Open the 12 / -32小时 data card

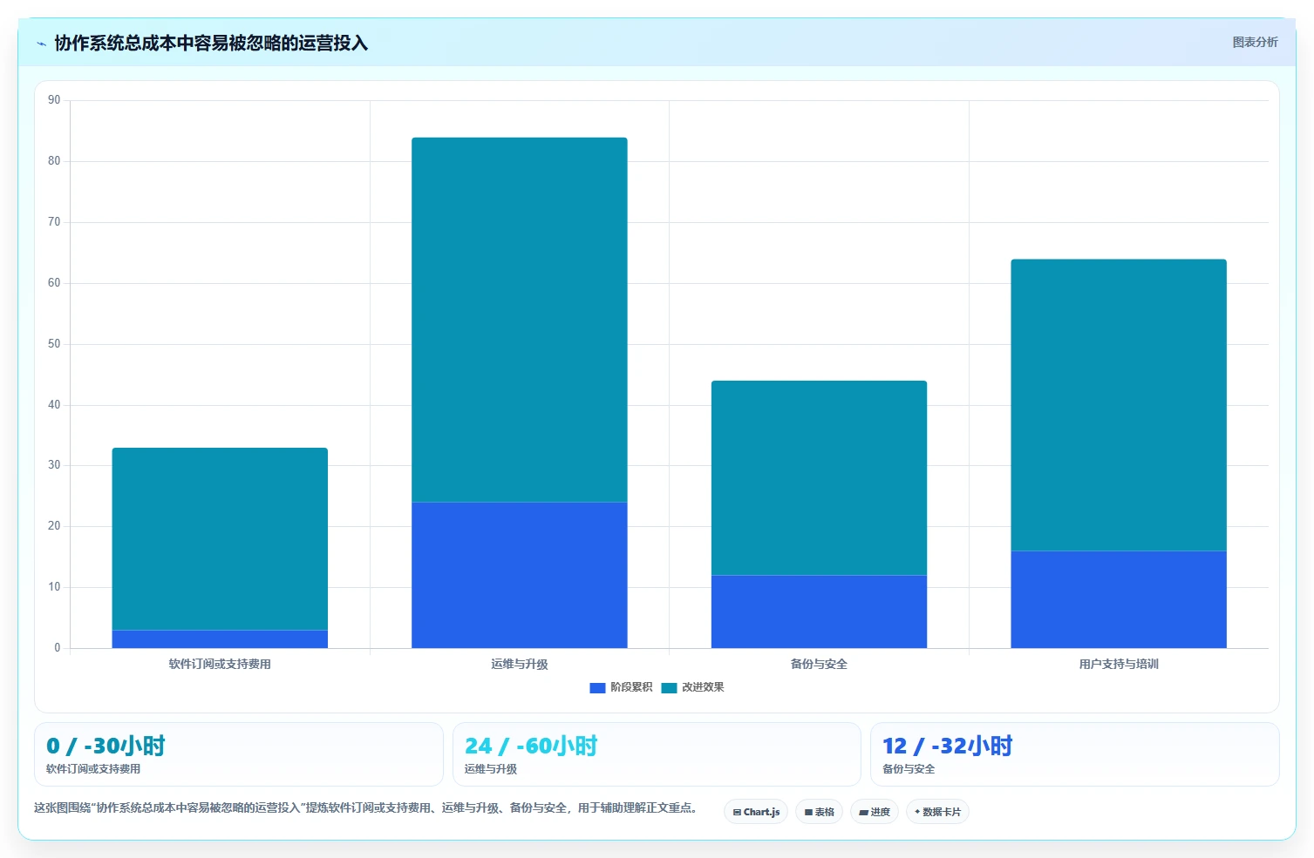coord(1074,754)
